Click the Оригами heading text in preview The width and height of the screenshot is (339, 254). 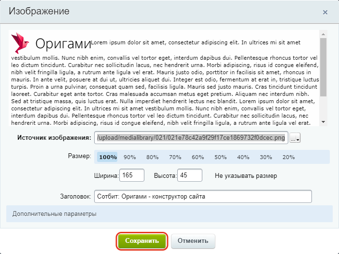pos(63,43)
